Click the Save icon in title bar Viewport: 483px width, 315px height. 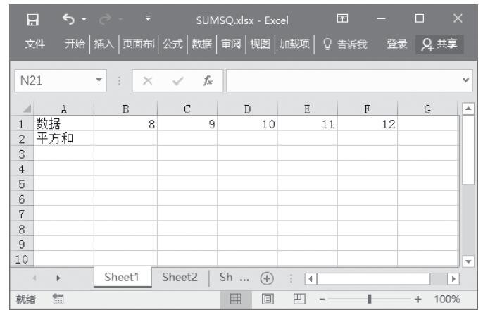point(30,17)
